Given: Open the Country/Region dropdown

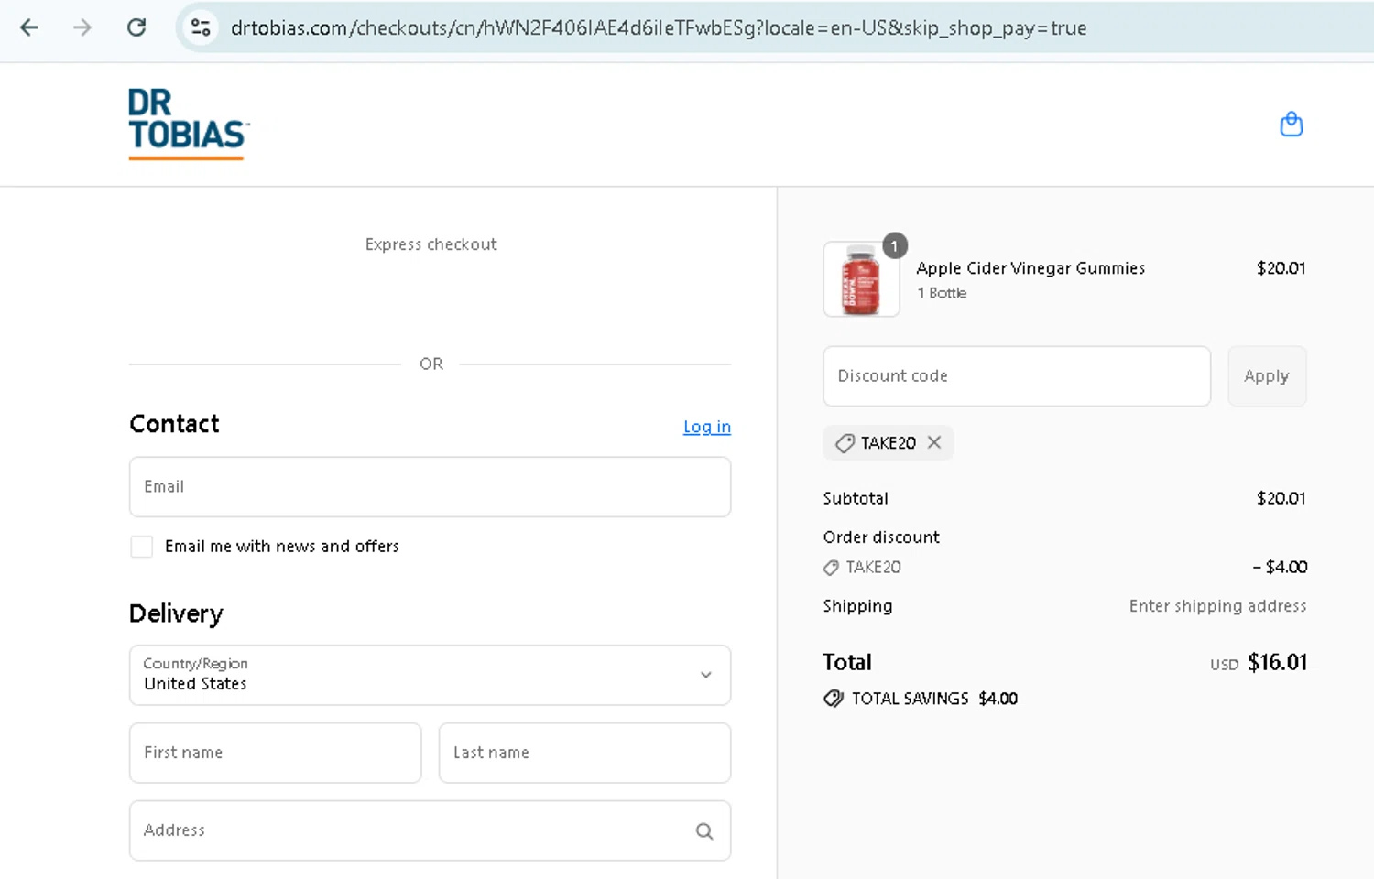Looking at the screenshot, I should (430, 675).
